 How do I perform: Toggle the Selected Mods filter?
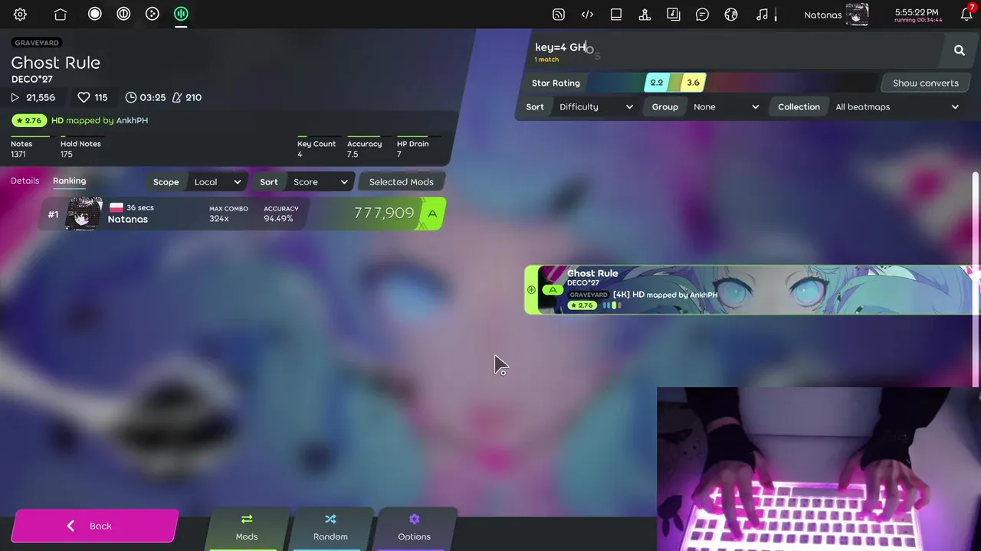point(401,182)
